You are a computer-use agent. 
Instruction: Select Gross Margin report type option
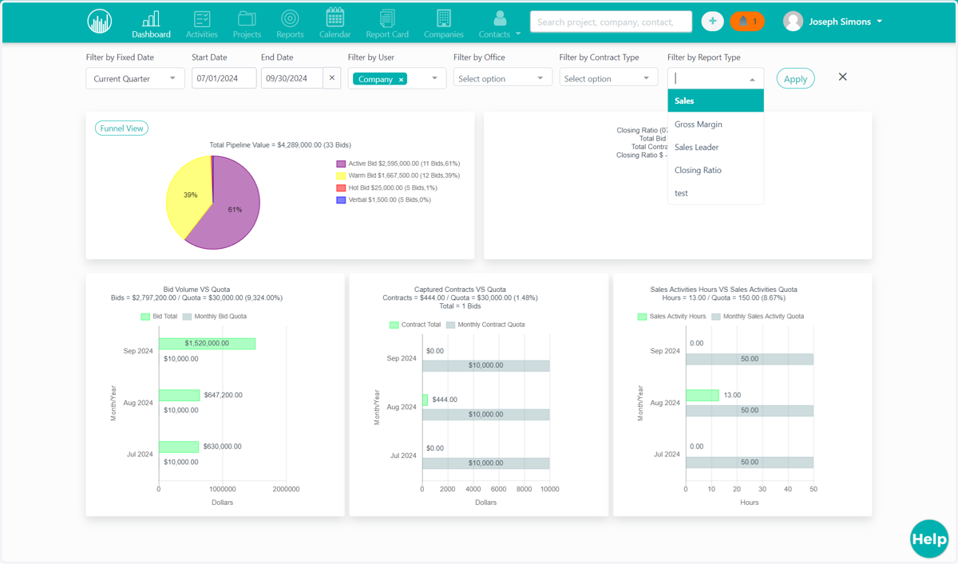715,124
